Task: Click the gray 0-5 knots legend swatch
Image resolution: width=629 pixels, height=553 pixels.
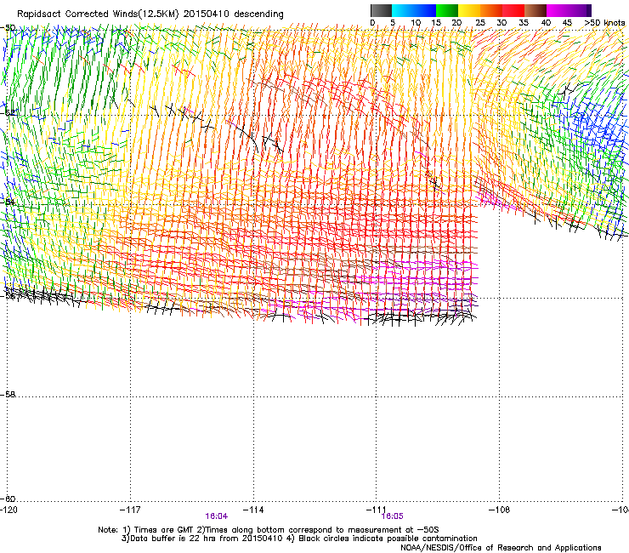Action: (x=381, y=10)
